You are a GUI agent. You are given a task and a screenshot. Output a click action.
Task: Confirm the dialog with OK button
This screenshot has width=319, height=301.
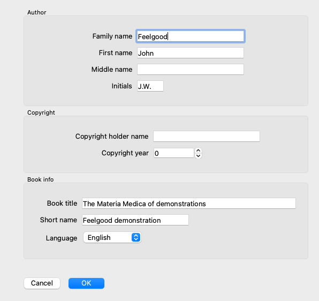(x=86, y=283)
